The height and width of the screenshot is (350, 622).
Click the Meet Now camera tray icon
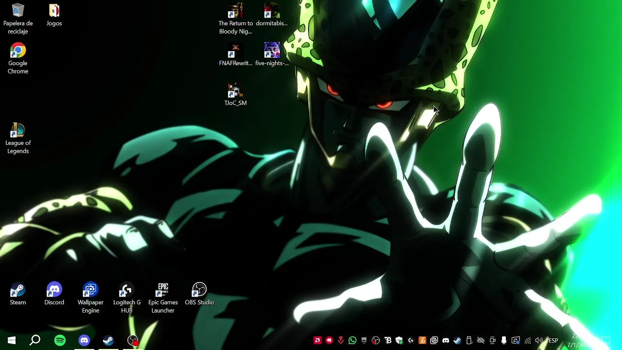coord(492,340)
